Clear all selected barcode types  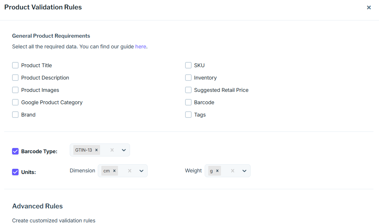(x=112, y=150)
